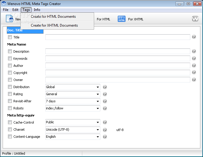Screen dimensions: 203x157
Task: Click into the Description text field
Action: point(118,51)
